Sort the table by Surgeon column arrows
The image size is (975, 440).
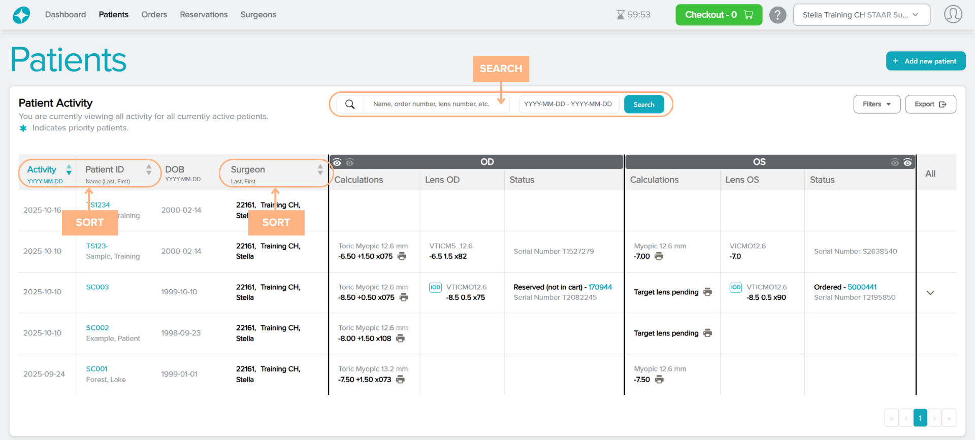tap(320, 170)
